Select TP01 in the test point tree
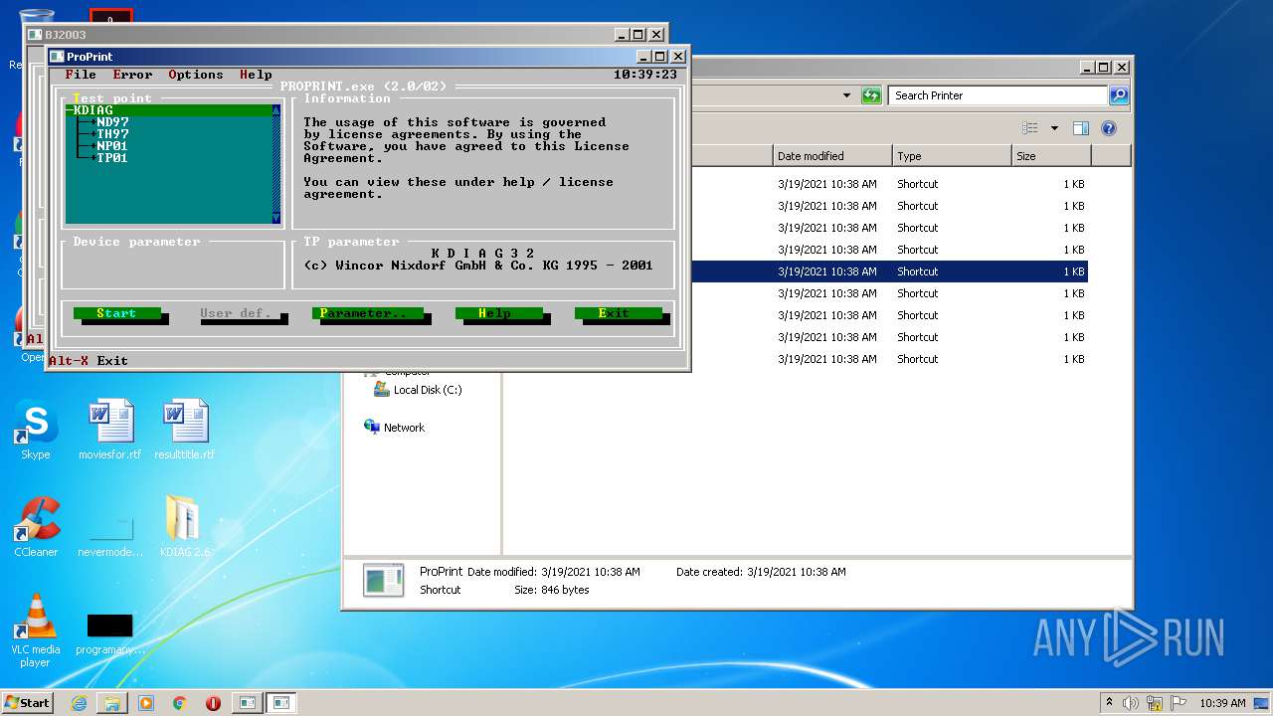 pos(112,158)
